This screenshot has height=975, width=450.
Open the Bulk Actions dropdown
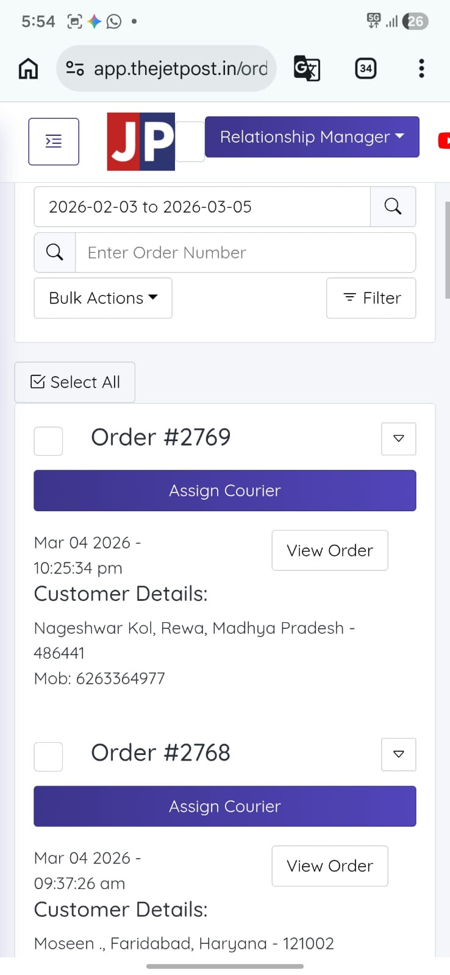coord(103,298)
